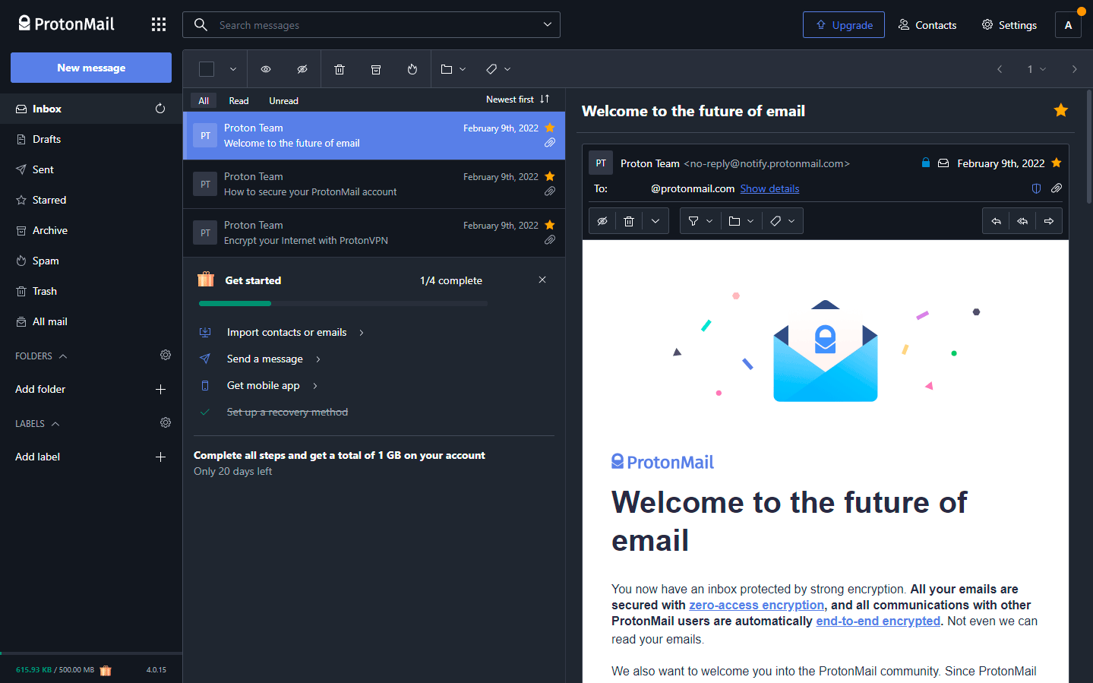Click the Upgrade button

point(844,25)
